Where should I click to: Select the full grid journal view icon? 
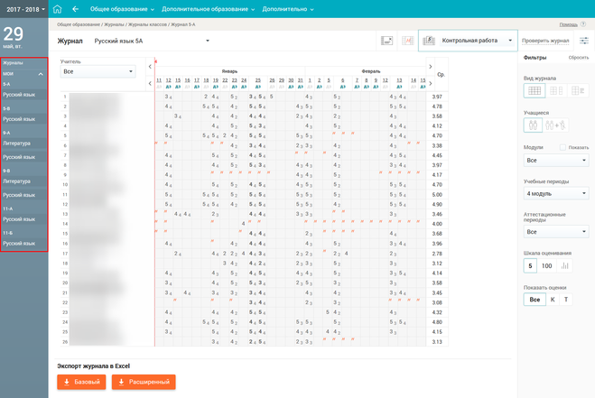click(534, 90)
